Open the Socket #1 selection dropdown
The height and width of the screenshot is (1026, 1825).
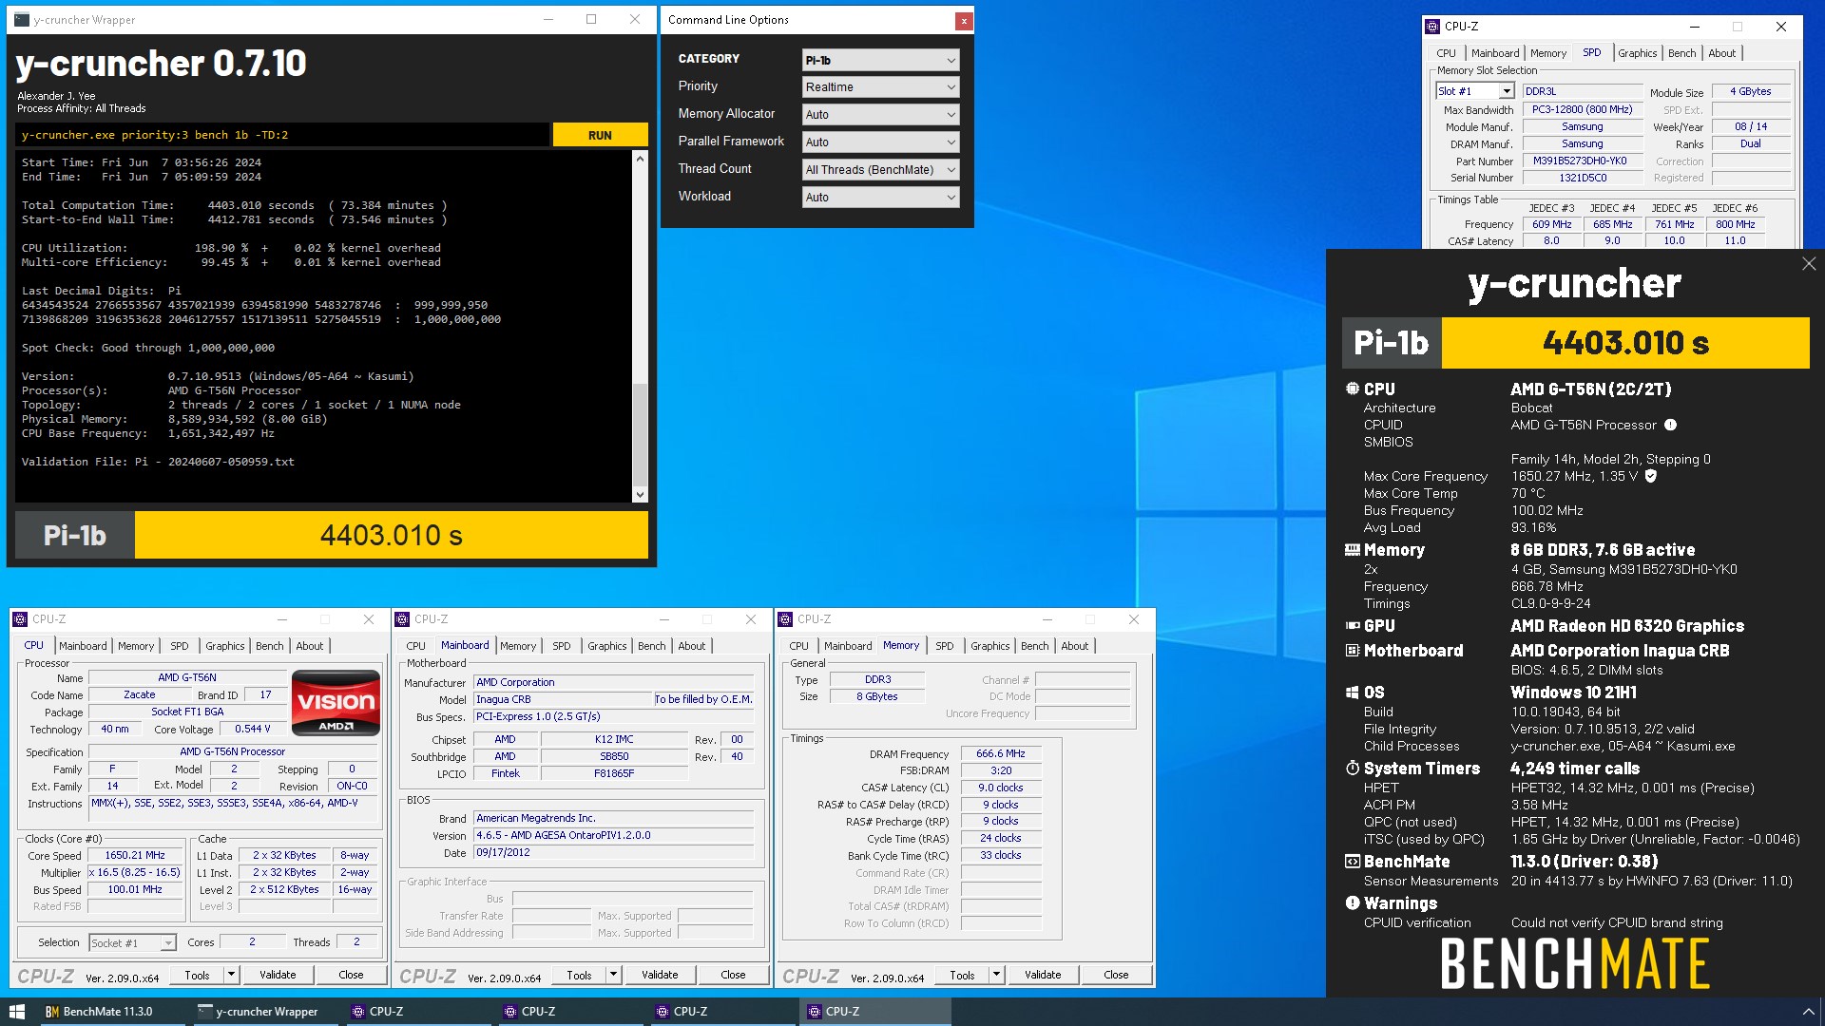coord(133,943)
